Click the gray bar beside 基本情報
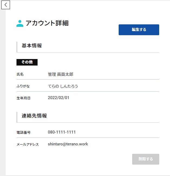The height and width of the screenshot is (176, 170). (17, 47)
